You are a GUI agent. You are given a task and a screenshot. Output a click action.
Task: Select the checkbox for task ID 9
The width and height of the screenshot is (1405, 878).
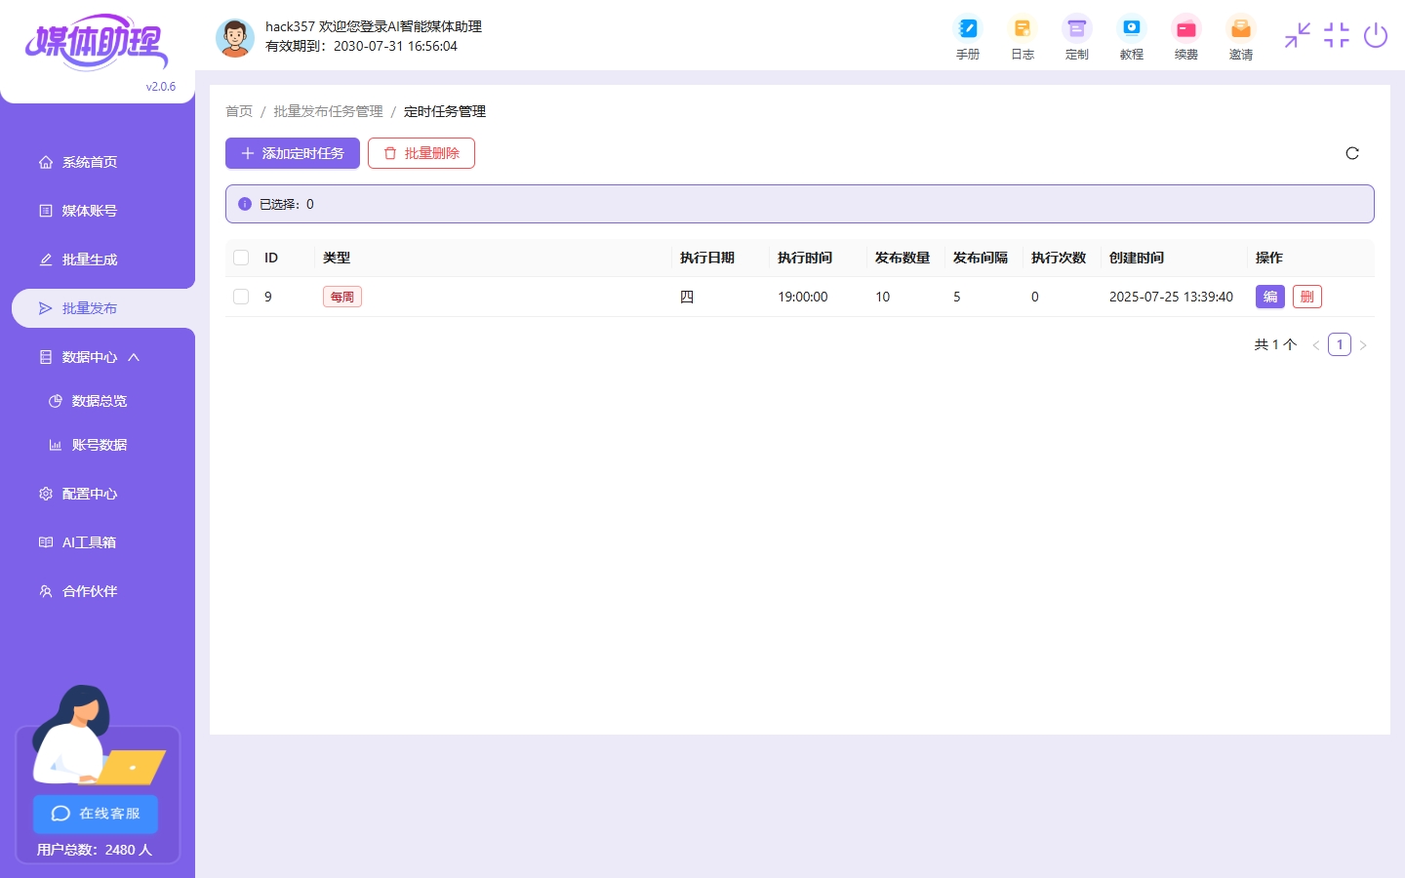[241, 297]
